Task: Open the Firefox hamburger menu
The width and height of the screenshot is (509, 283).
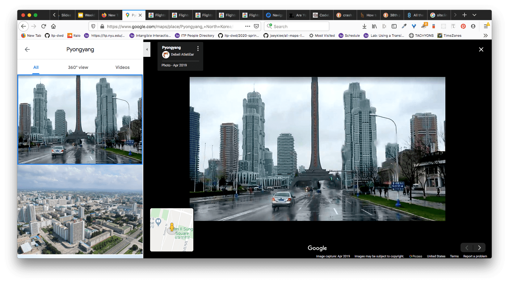Action: (486, 26)
